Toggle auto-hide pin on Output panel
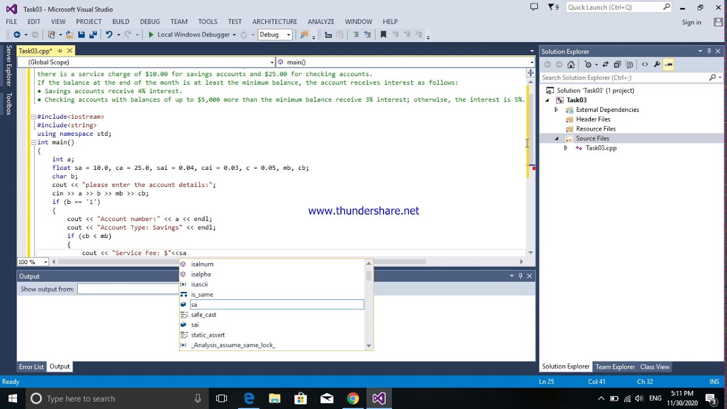The width and height of the screenshot is (727, 409). coord(520,276)
